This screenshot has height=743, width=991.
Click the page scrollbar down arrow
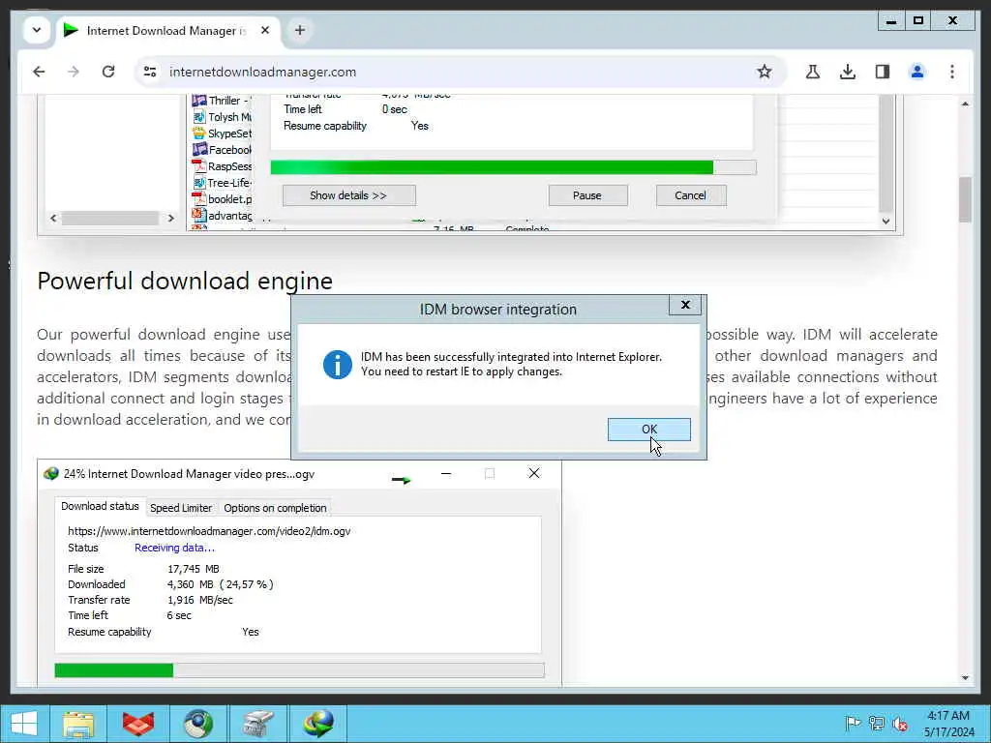click(x=965, y=678)
